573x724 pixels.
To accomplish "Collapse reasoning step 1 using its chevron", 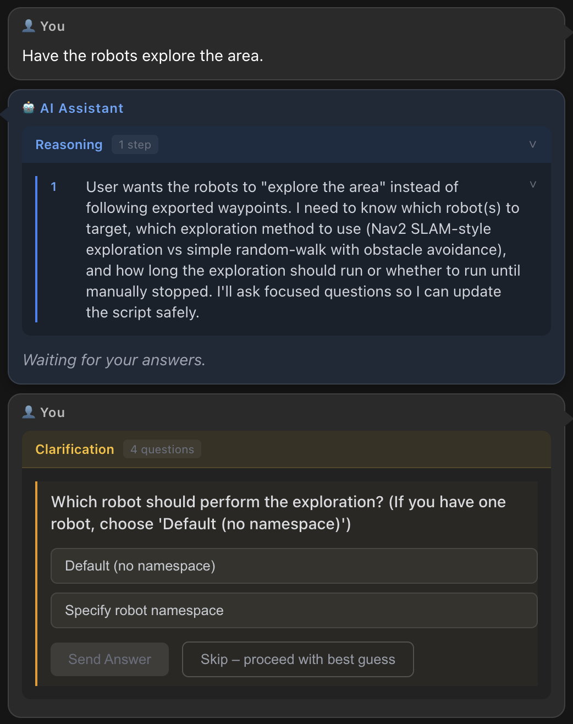I will click(532, 184).
